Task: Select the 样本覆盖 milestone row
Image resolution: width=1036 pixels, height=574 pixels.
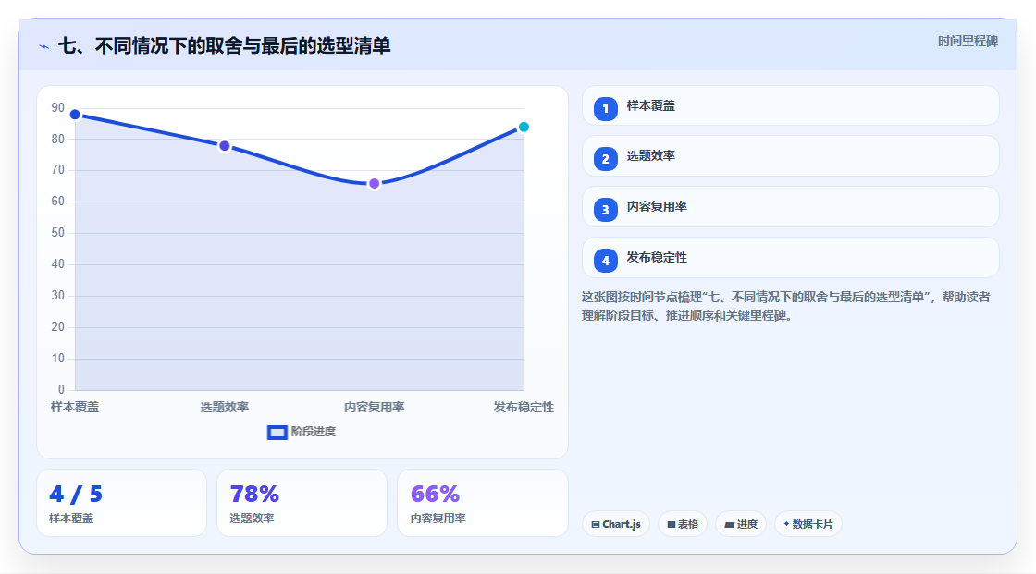Action: click(x=790, y=105)
